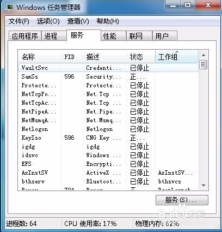This screenshot has height=232, width=222.
Task: Select the AxInstSV service name
Action: coord(35,172)
